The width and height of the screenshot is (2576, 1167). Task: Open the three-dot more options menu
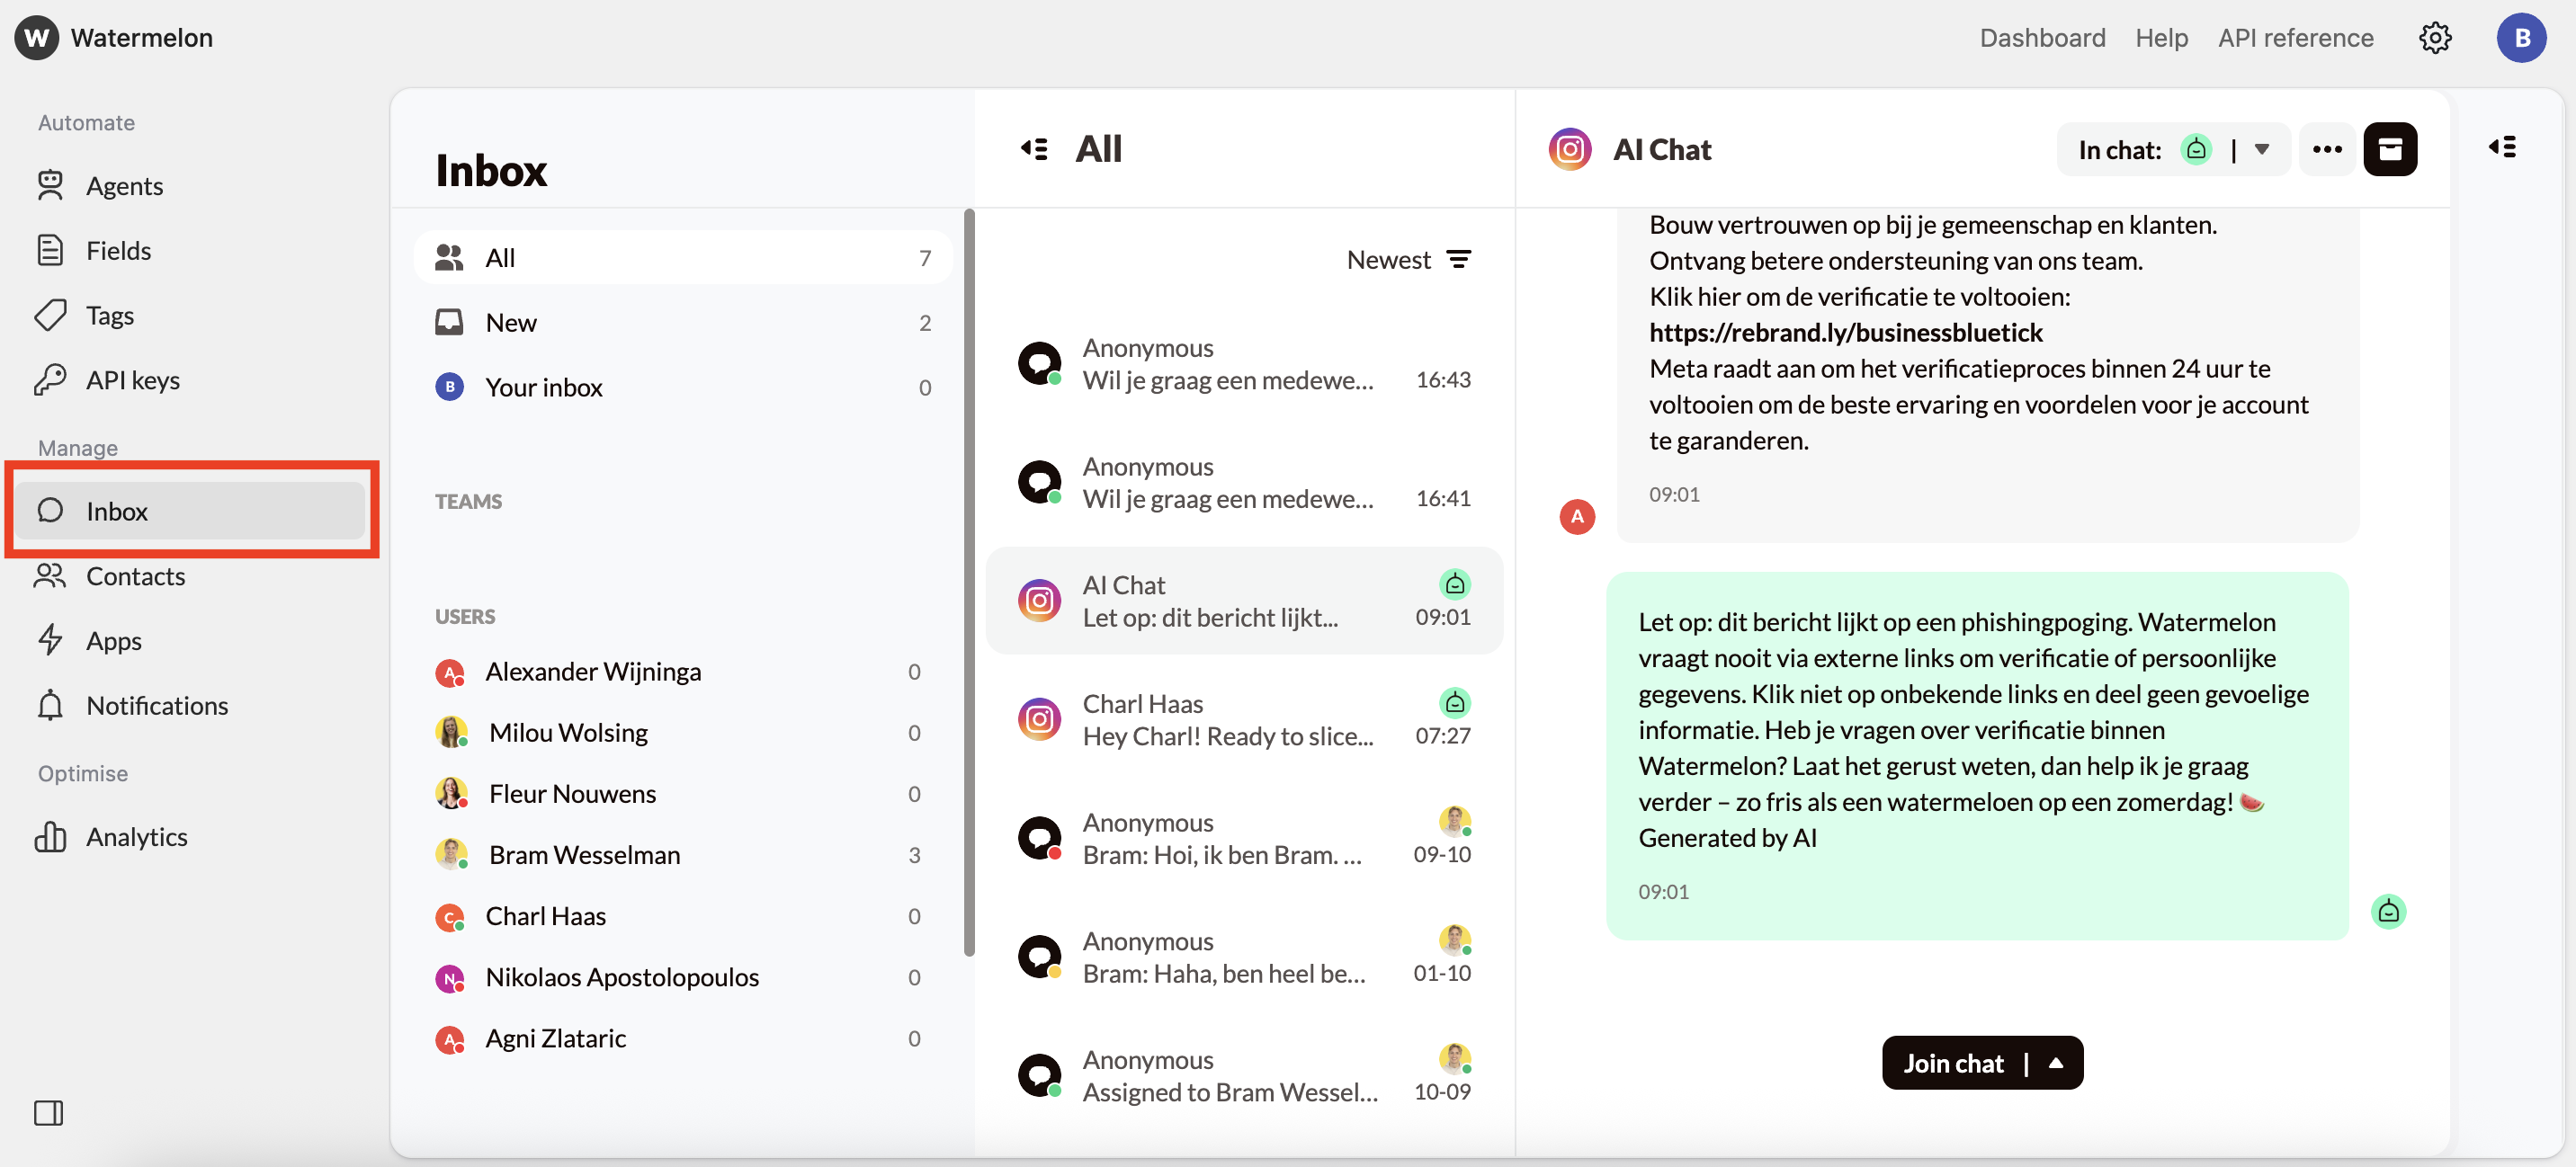point(2326,149)
